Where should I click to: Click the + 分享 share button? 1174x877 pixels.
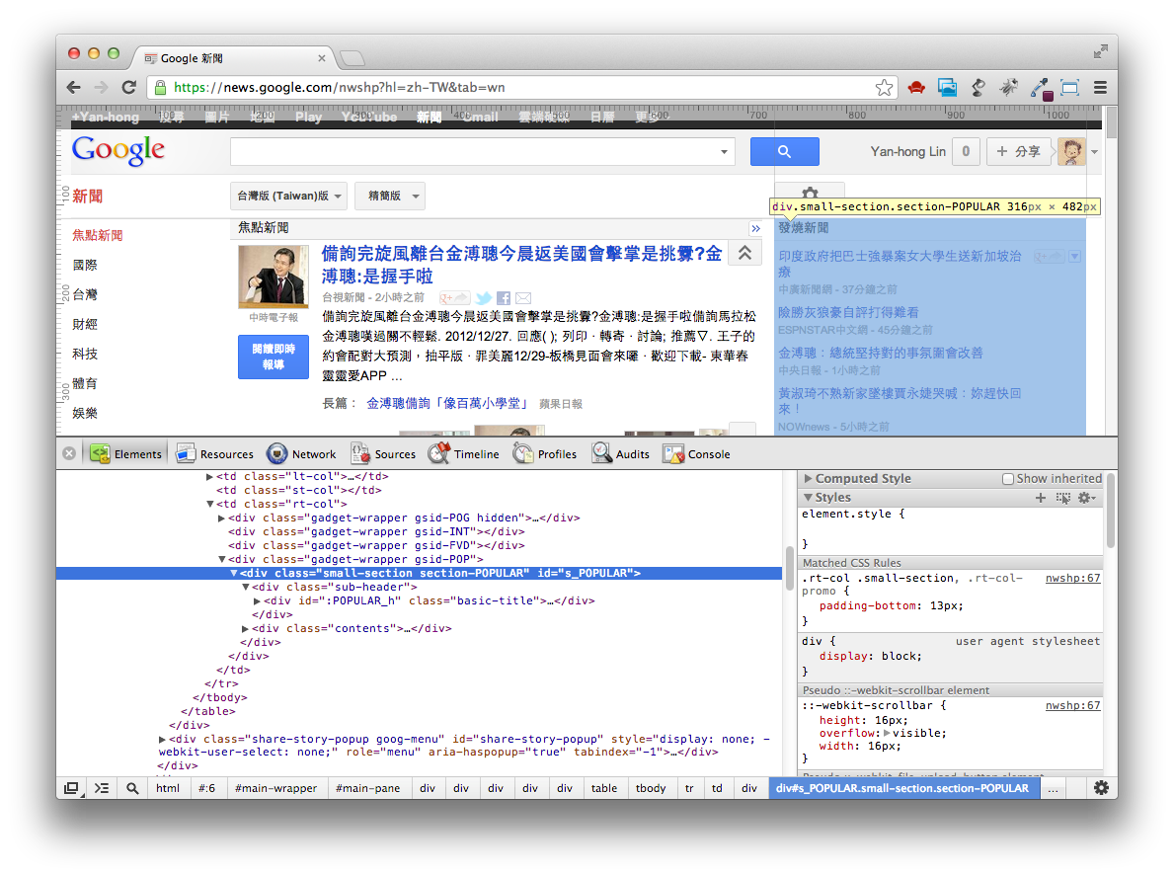[x=1018, y=151]
